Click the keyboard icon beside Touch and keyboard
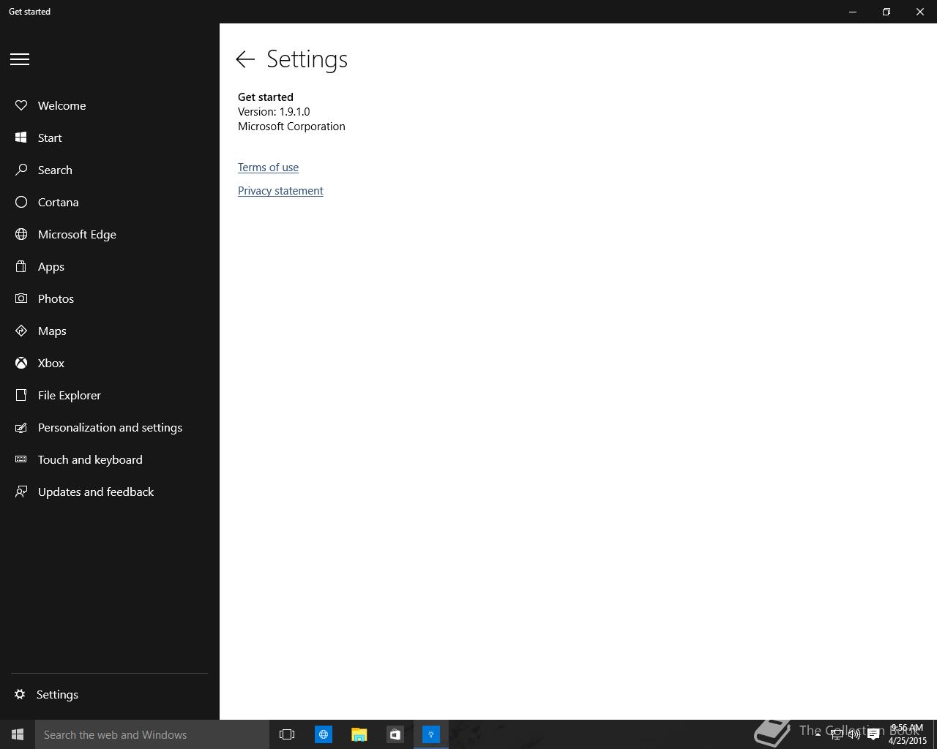 click(x=21, y=459)
